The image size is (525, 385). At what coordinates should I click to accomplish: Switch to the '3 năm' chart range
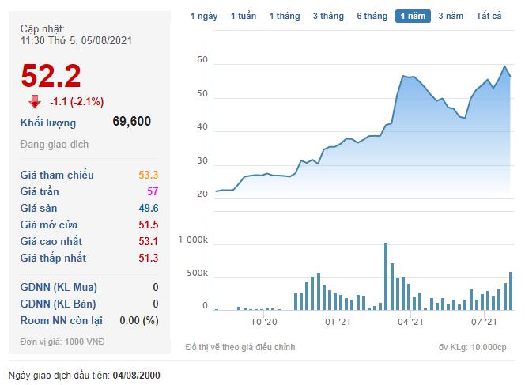451,16
